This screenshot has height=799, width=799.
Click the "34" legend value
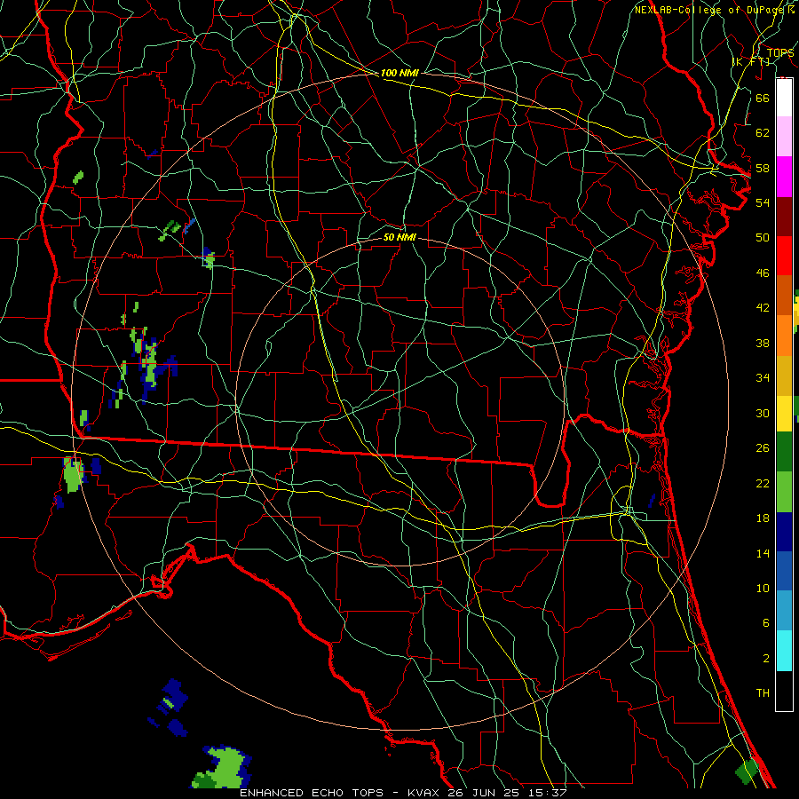(x=763, y=378)
